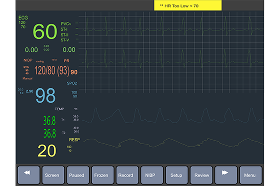The height and width of the screenshot is (186, 280).
Task: Click the RESP waveform label
Action: point(74,140)
